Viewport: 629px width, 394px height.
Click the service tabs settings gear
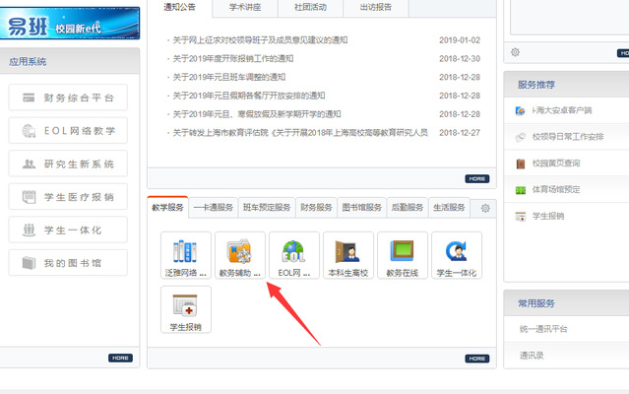pos(484,208)
